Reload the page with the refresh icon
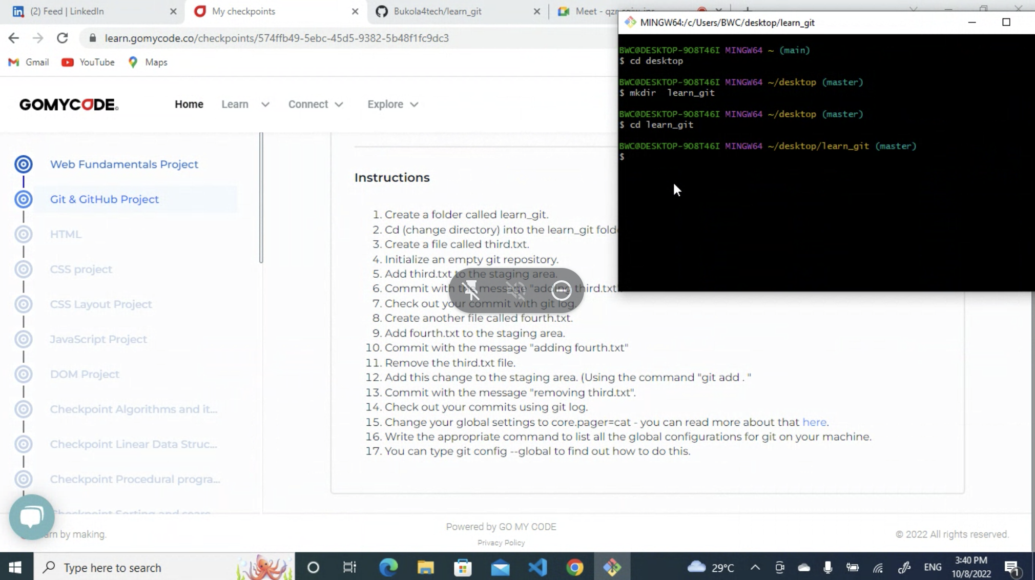The image size is (1035, 580). pyautogui.click(x=63, y=38)
